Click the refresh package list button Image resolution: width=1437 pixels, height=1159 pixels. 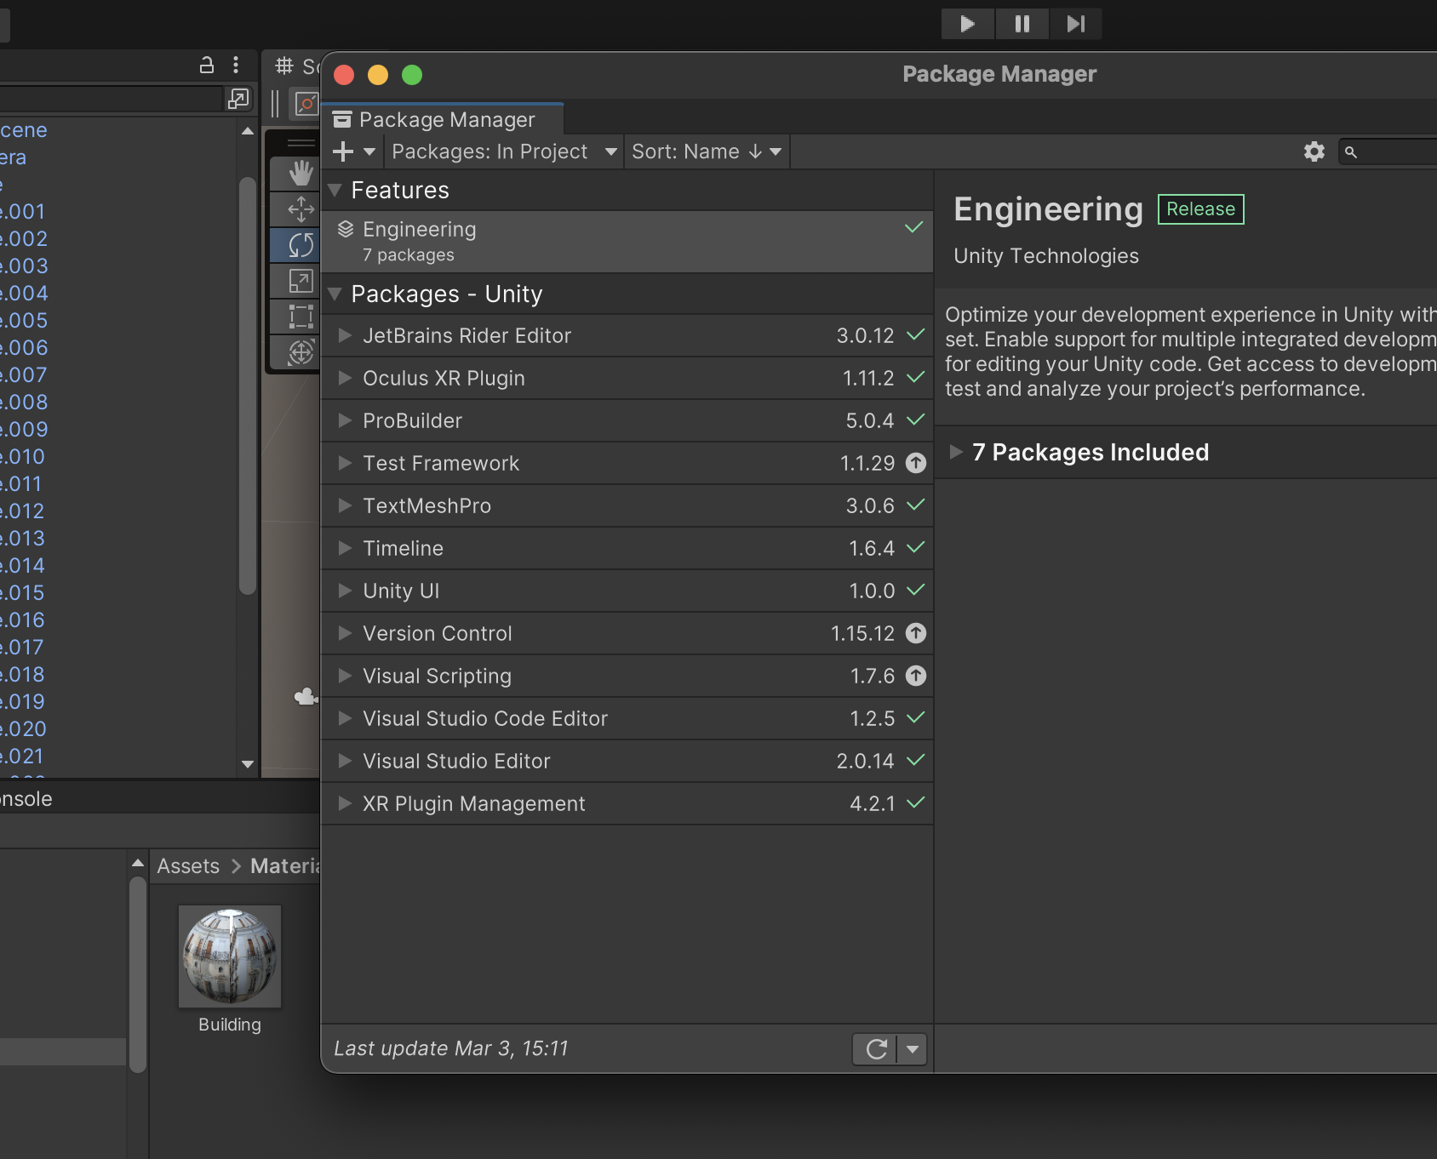coord(876,1049)
